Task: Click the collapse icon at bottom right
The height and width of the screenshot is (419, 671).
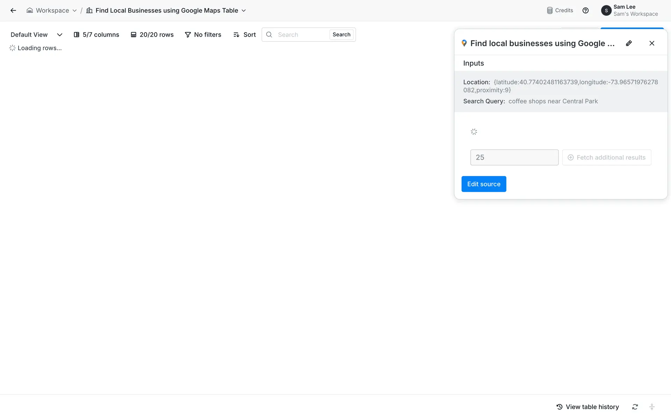Action: [x=652, y=407]
